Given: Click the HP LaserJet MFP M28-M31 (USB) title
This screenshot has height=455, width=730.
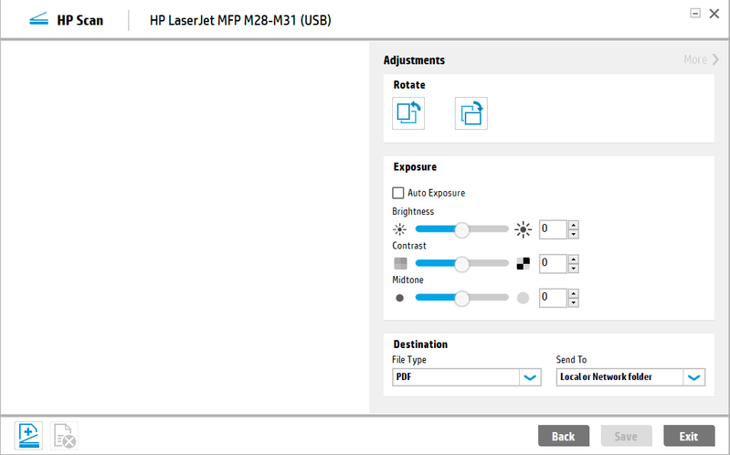Looking at the screenshot, I should [240, 20].
